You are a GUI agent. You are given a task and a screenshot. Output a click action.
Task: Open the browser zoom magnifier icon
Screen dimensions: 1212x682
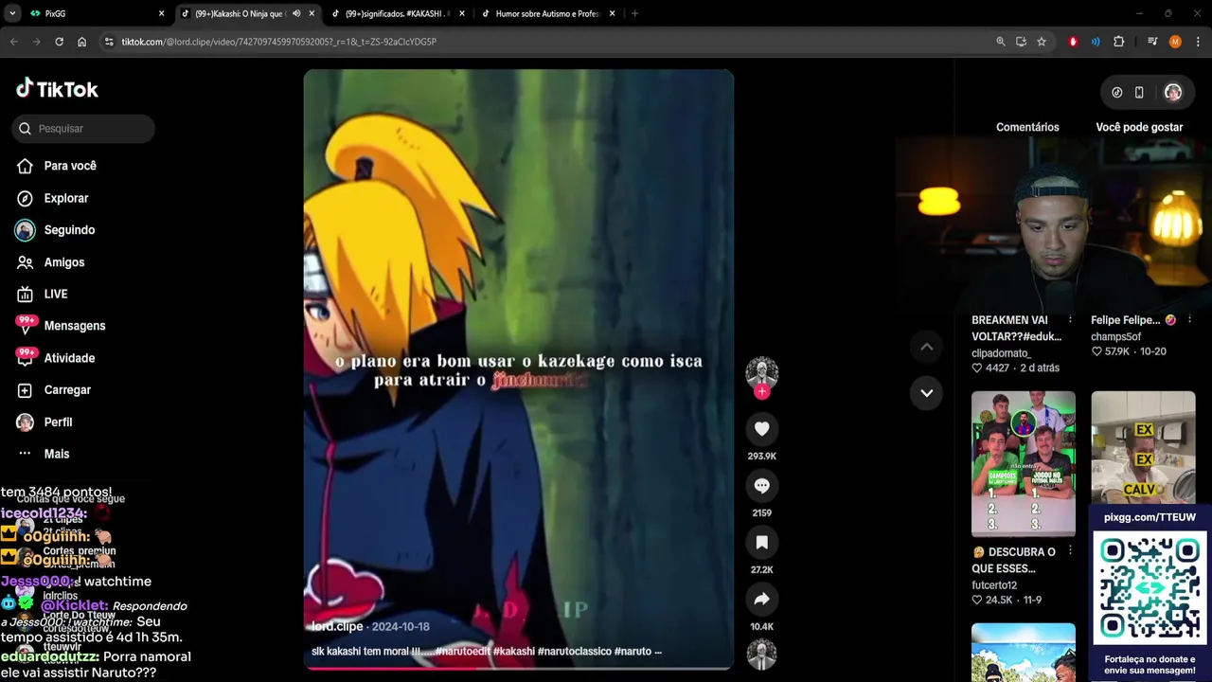[x=1001, y=42]
